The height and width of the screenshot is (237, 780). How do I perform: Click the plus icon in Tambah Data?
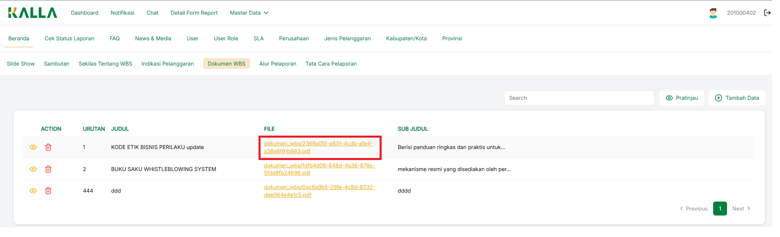tap(718, 98)
